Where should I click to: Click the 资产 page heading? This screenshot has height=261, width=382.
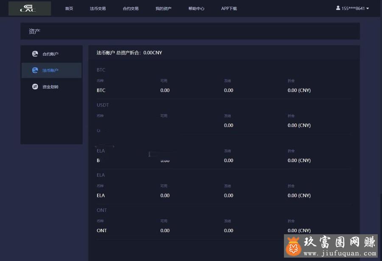pos(34,31)
